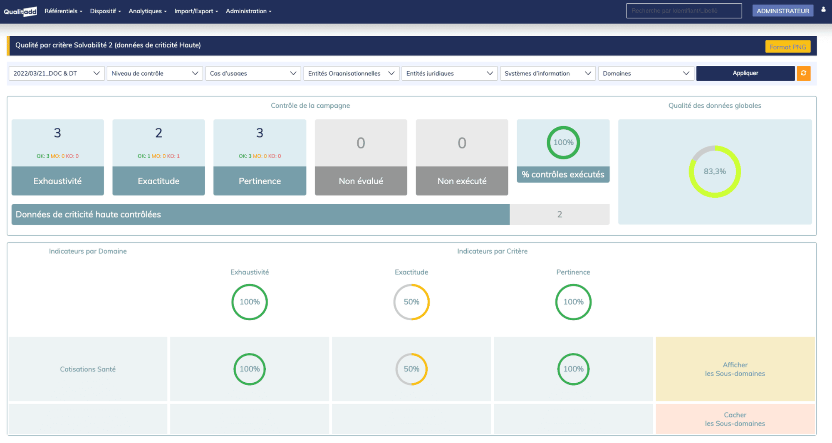
Task: Expand the Systèmes d'information dropdown
Action: 547,73
